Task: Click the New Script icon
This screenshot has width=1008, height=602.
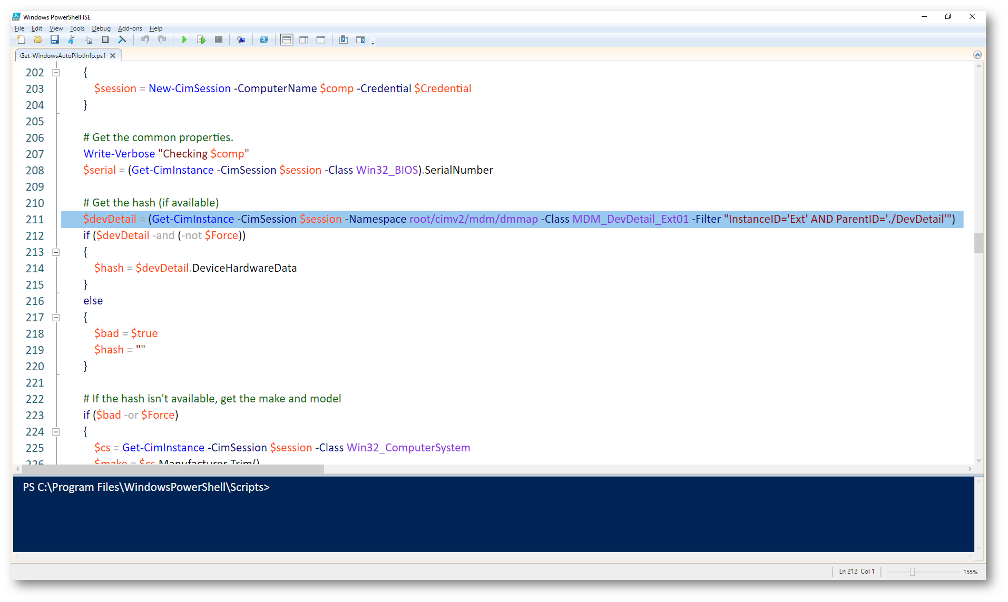Action: pos(21,40)
